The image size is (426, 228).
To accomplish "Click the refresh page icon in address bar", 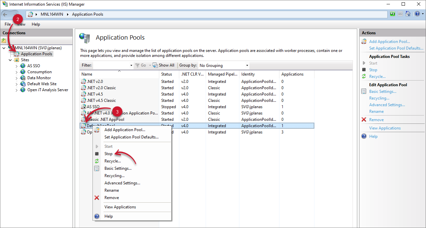I will [x=393, y=14].
